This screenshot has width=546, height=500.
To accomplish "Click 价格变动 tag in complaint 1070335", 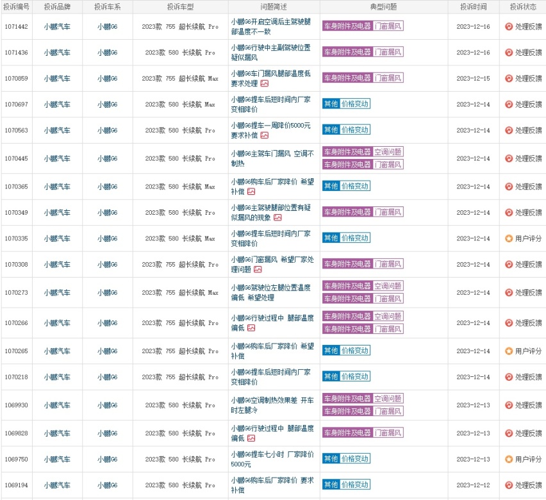I will pyautogui.click(x=355, y=238).
